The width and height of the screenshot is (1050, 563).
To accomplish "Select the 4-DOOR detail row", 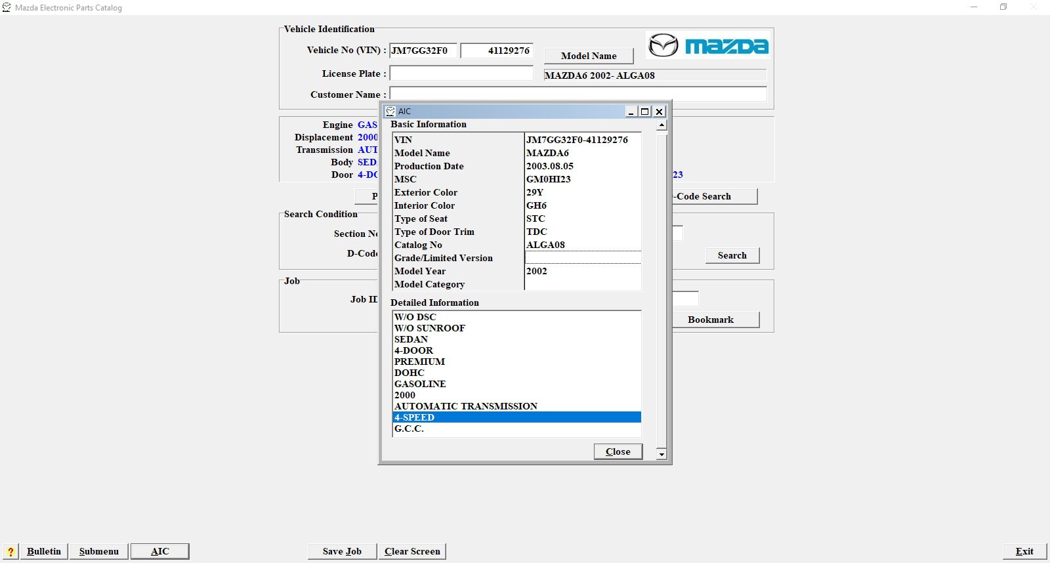I will (x=517, y=350).
